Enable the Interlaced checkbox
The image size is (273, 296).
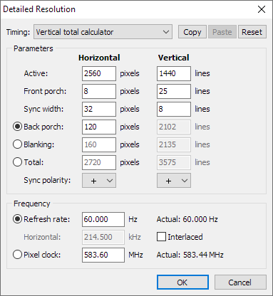[x=161, y=237]
